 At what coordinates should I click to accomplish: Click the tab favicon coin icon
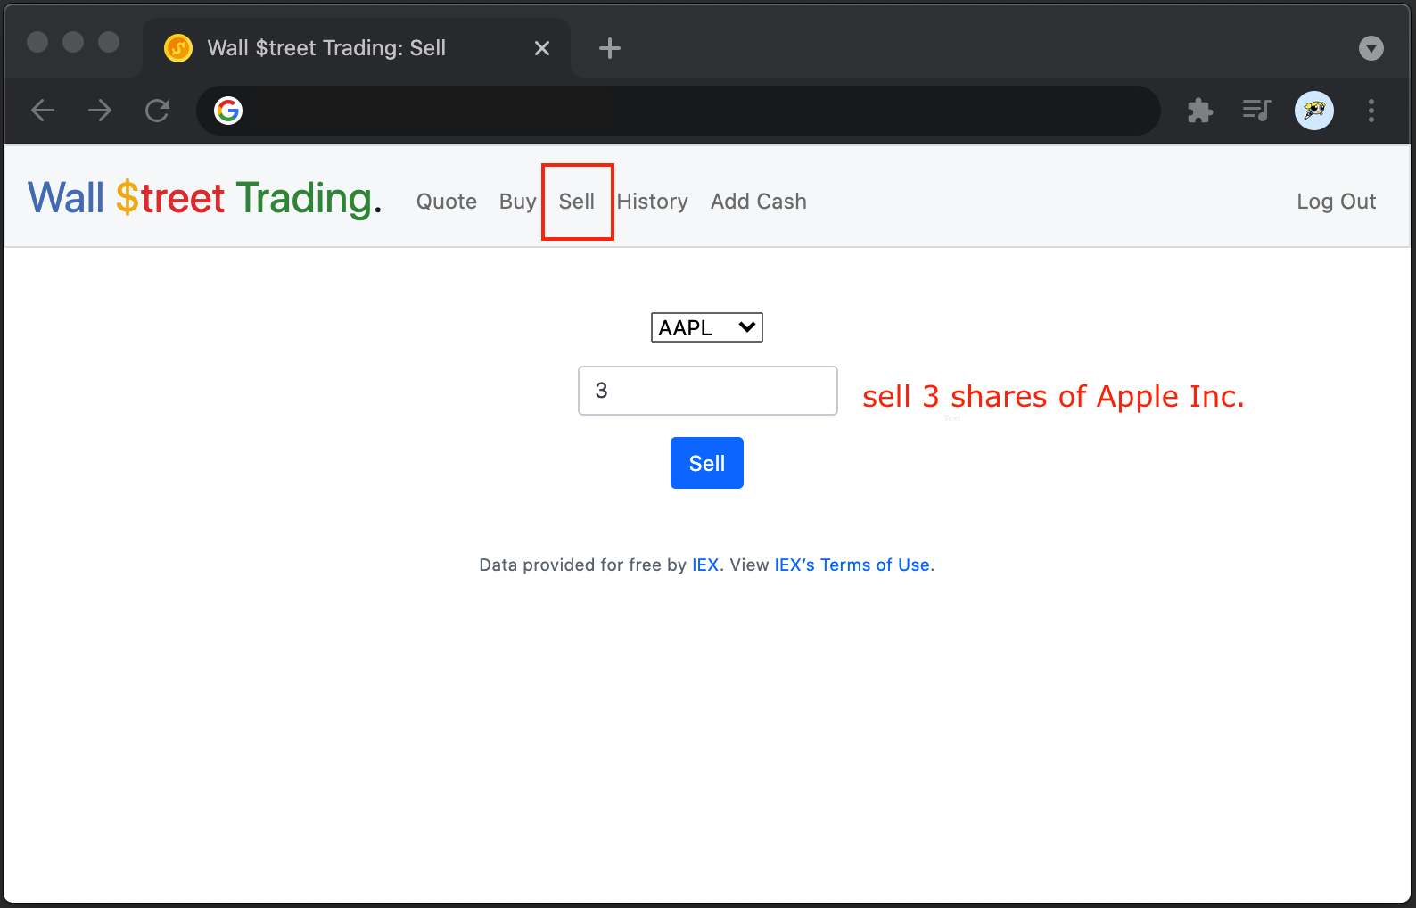[x=178, y=48]
